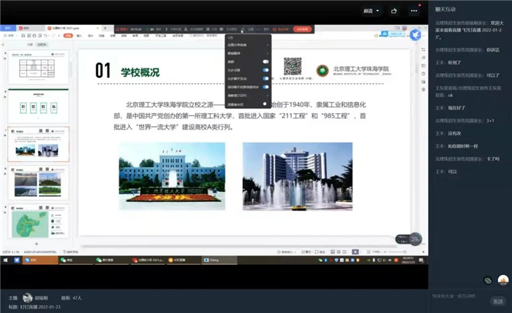Open the three-dots more options menu

tap(414, 11)
